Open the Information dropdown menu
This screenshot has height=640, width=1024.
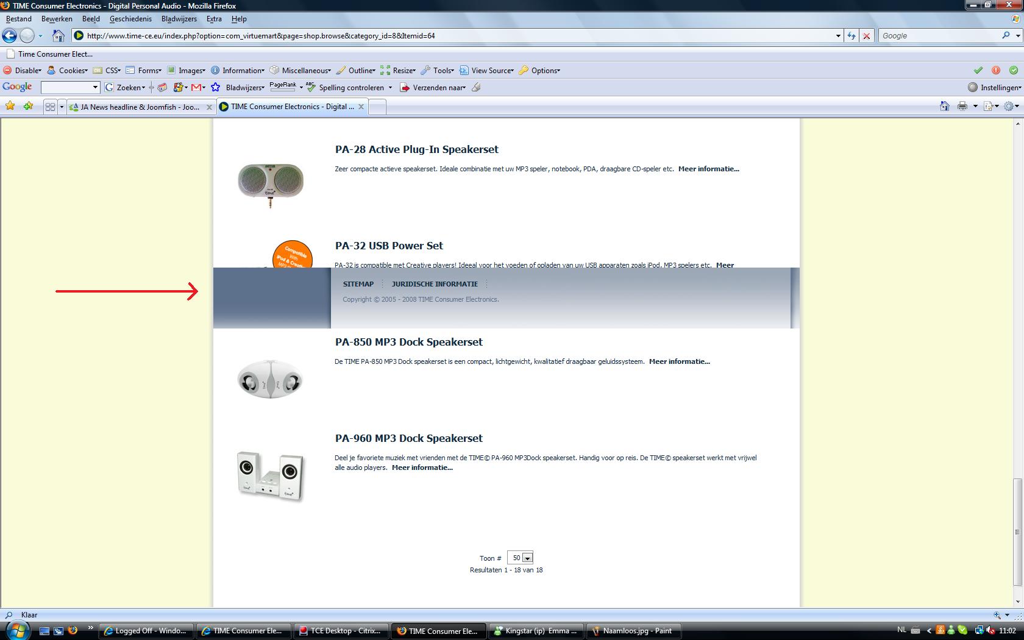[x=238, y=70]
